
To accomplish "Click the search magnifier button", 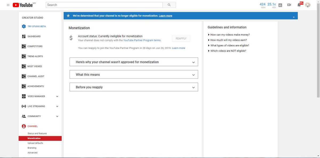I will 169,5.
